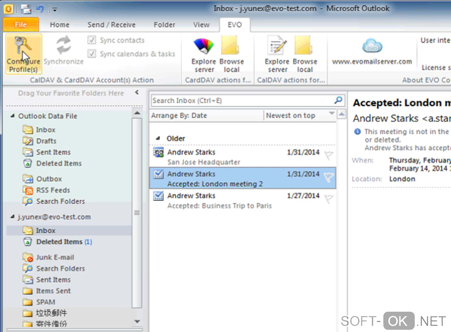Click folder pane scroll down arrow
The width and height of the screenshot is (451, 332).
(137, 321)
